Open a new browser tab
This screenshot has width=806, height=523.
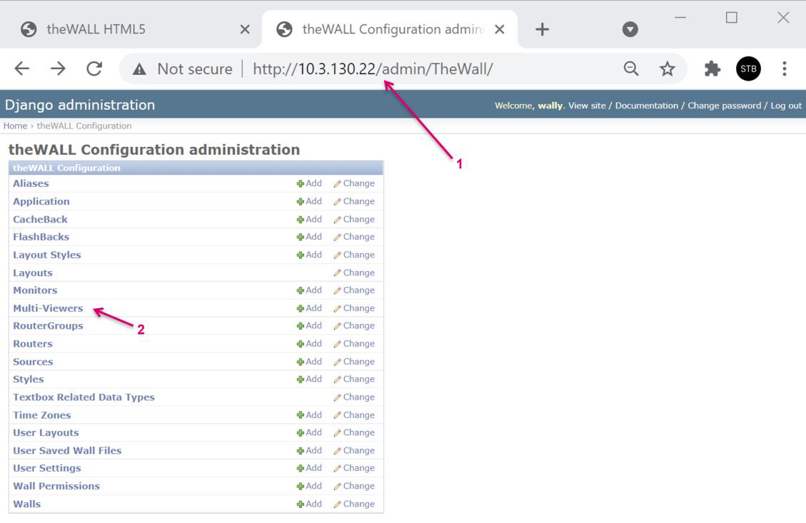pos(542,29)
